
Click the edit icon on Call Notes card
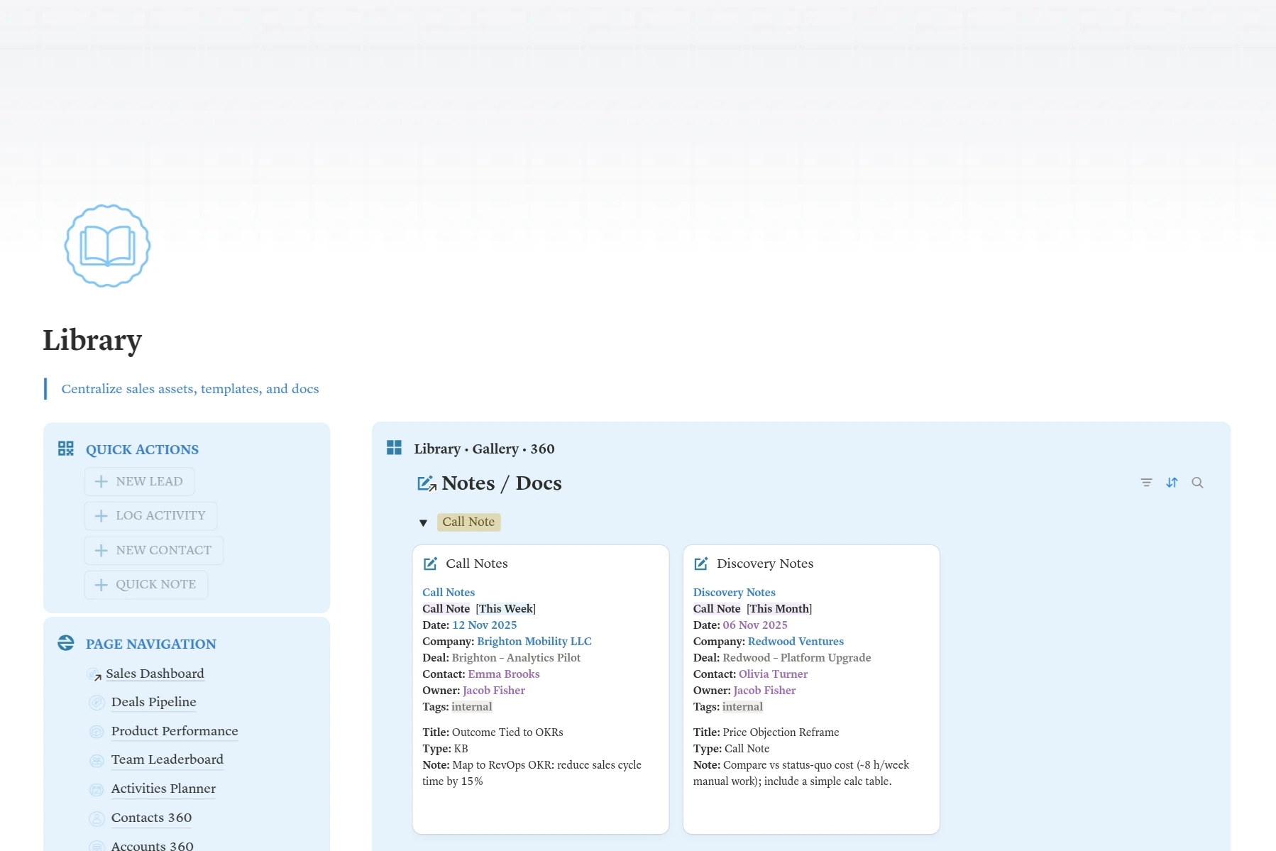430,564
